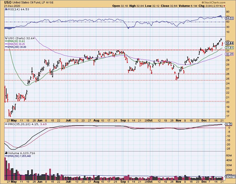Click the 30.25 EMA tag on the right axis

[229, 54]
